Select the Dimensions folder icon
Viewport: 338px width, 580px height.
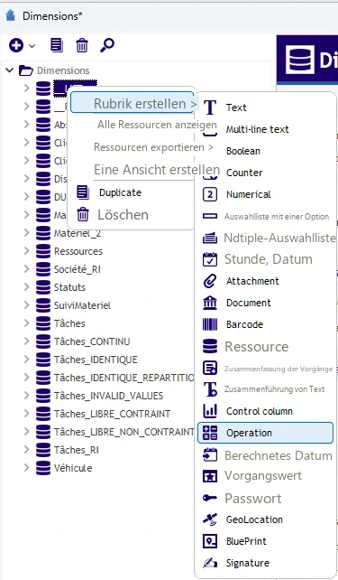tap(26, 70)
